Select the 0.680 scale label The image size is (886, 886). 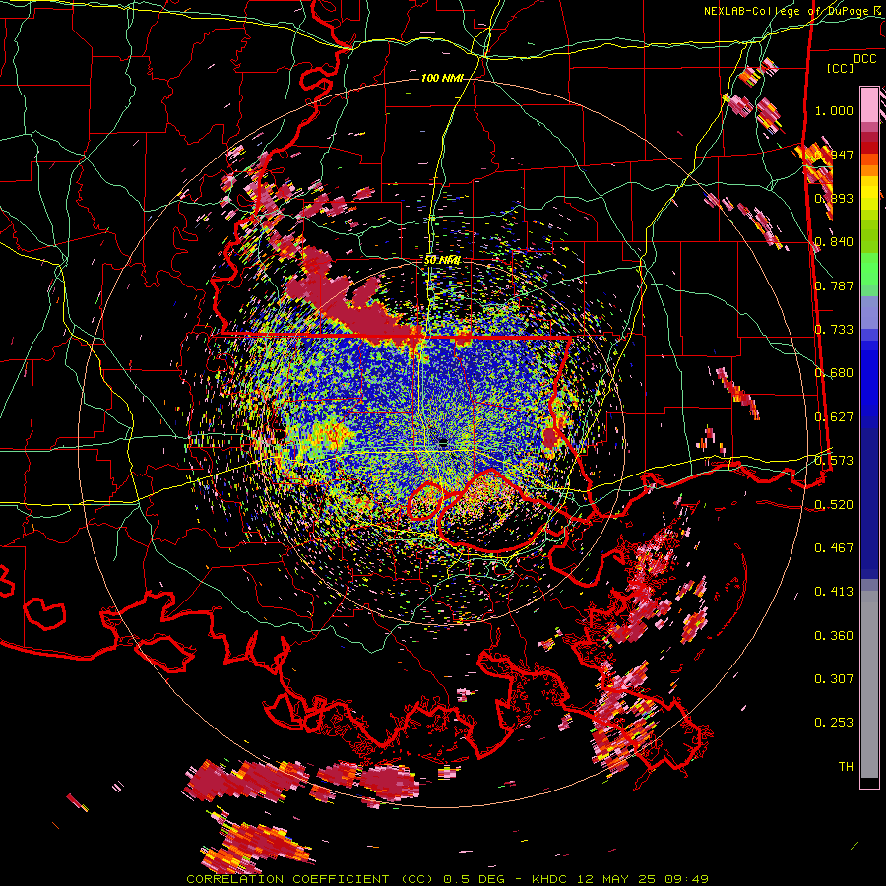[x=834, y=373]
